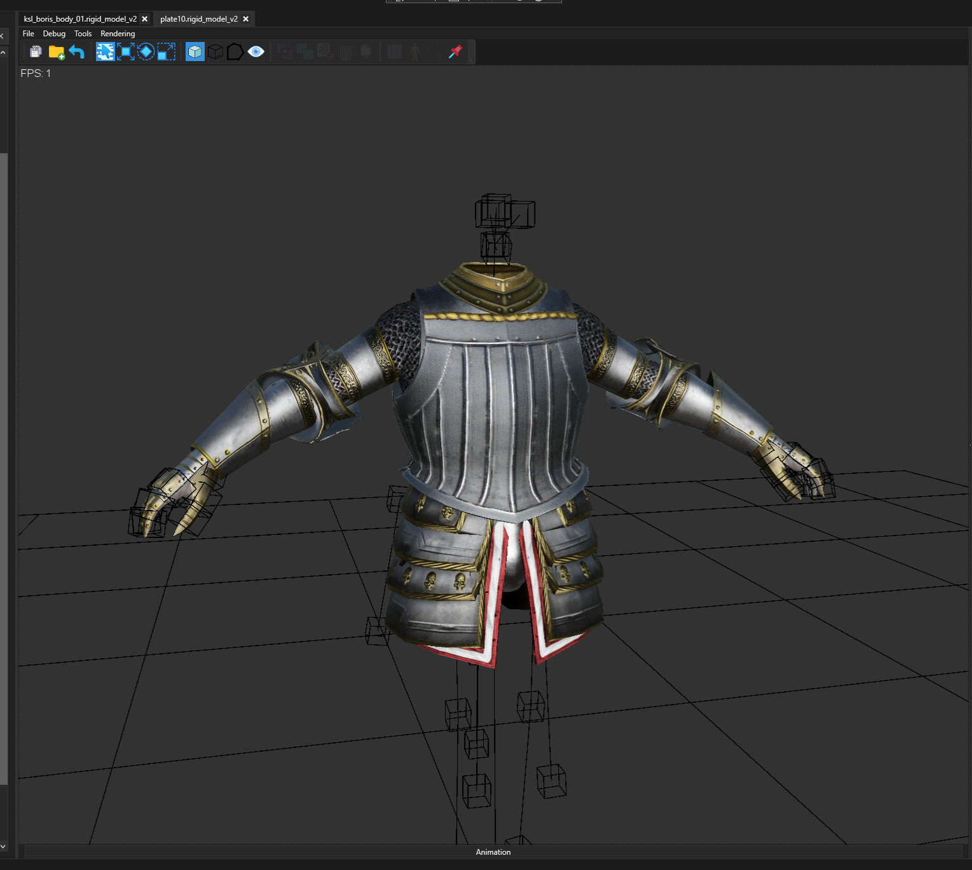Click the blue undo arrow icon
The image size is (972, 870).
[x=77, y=52]
